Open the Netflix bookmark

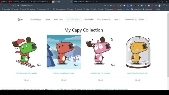pos(157,9)
